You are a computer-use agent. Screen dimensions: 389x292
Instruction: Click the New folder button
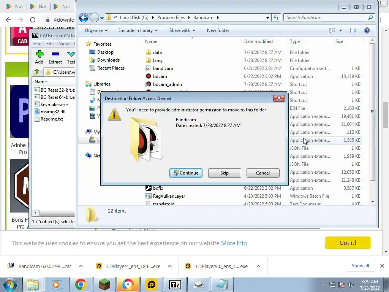point(218,30)
